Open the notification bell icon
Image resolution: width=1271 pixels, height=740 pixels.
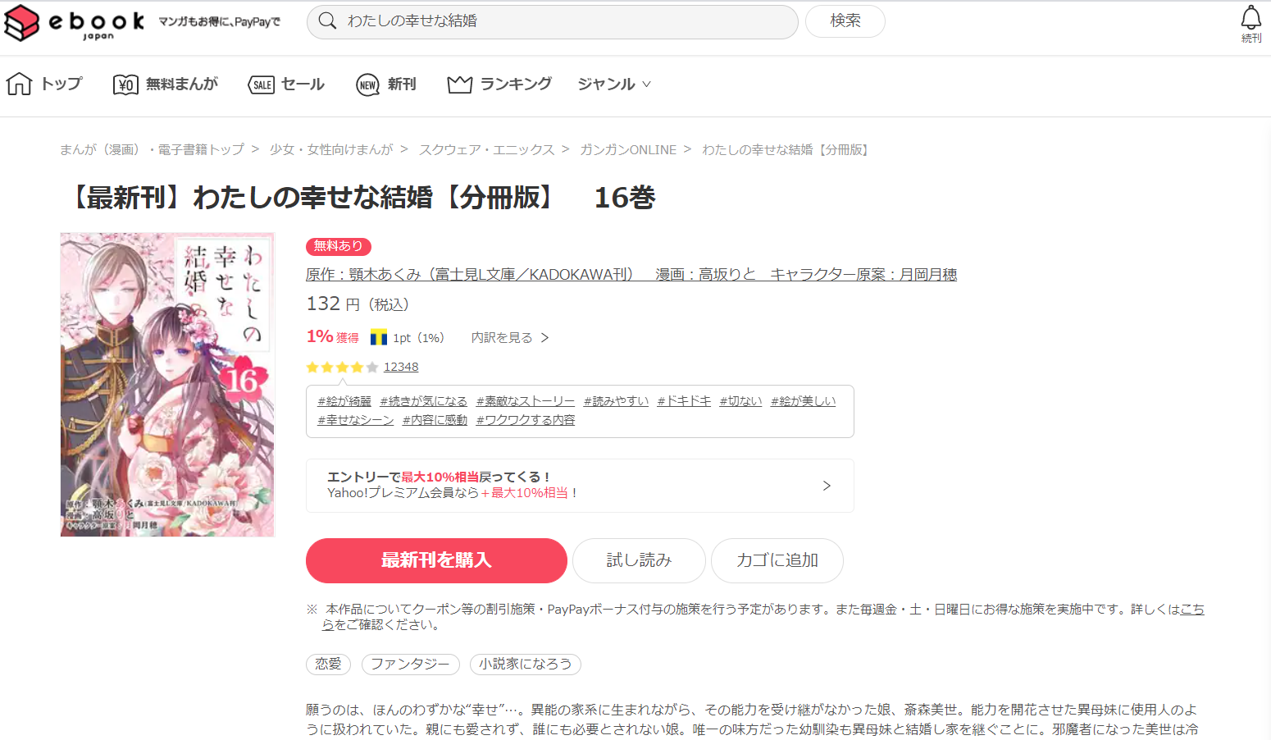1251,18
